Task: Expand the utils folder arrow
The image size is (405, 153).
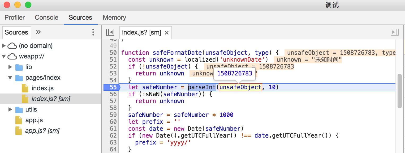Action: (x=10, y=109)
